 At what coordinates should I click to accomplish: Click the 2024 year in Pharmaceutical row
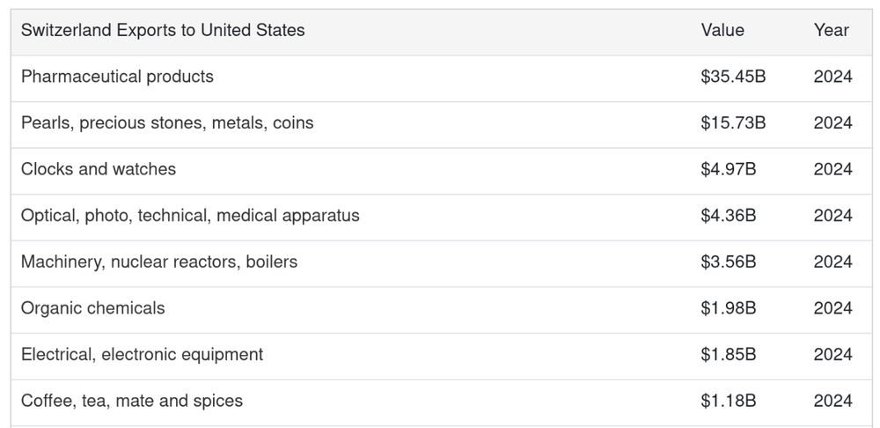[x=832, y=77]
